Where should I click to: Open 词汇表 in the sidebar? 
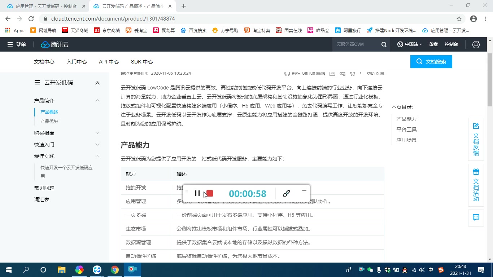pos(42,199)
